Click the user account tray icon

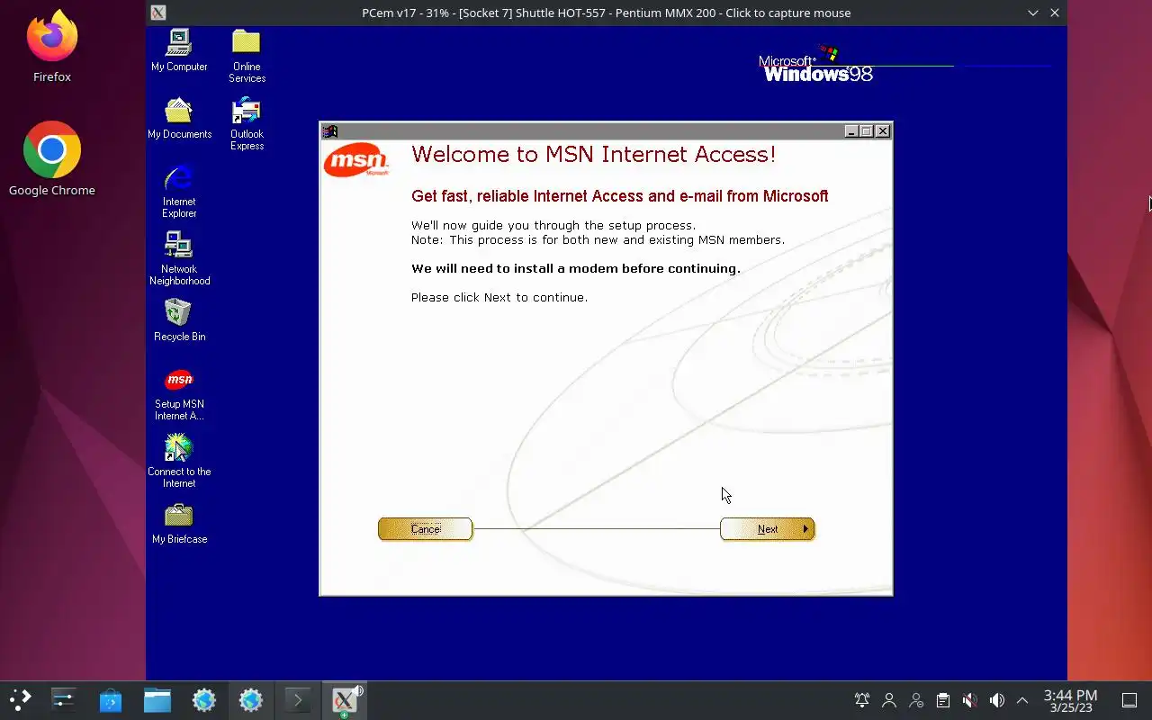889,700
